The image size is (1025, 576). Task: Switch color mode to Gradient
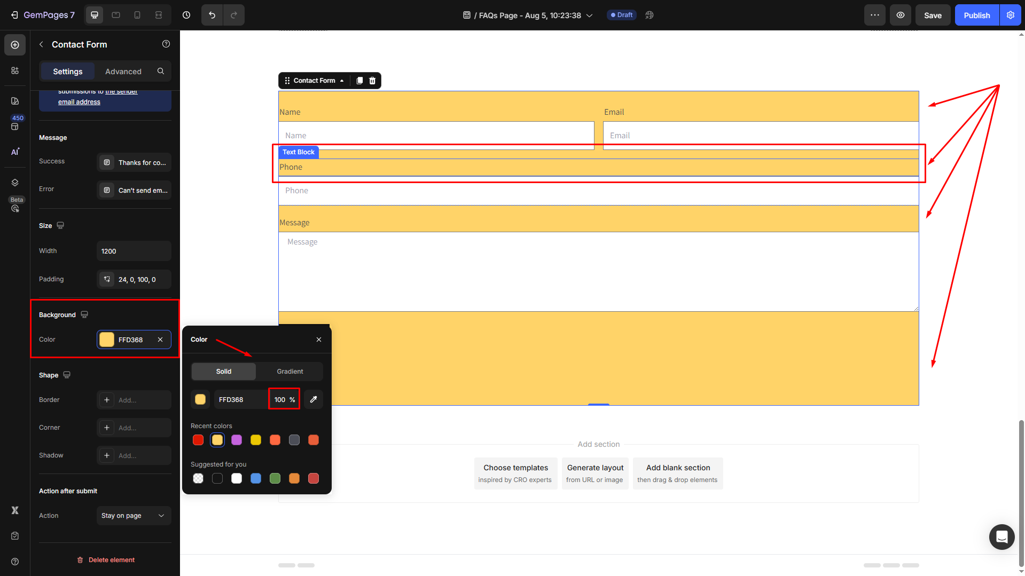(x=289, y=372)
